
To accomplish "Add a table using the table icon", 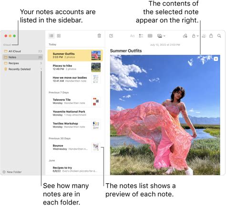I will point(150,36).
